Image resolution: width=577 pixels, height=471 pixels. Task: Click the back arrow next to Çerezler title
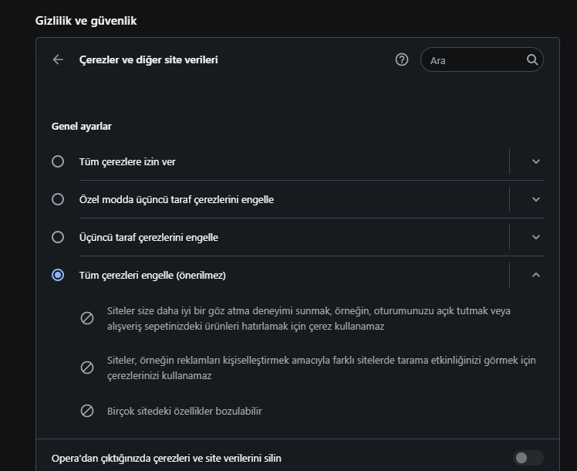click(58, 59)
